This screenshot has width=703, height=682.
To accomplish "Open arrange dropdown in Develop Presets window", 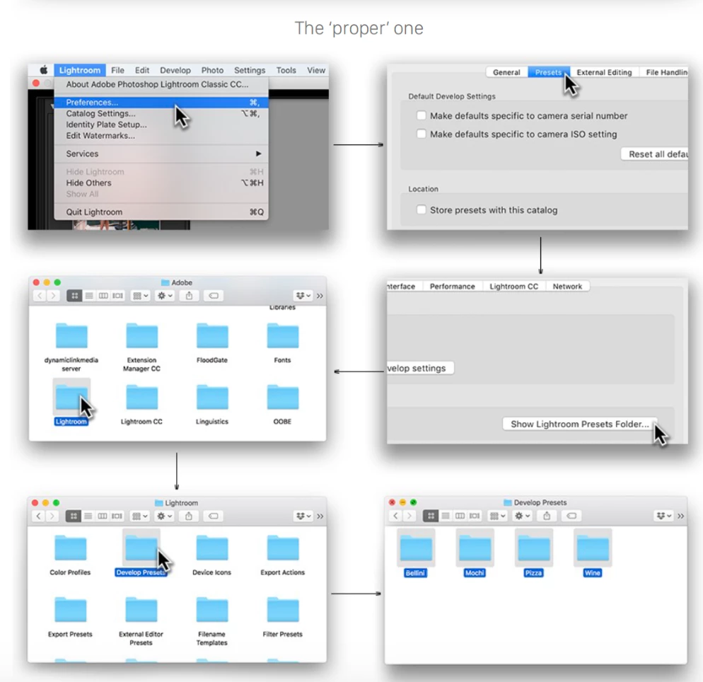I will pos(497,516).
